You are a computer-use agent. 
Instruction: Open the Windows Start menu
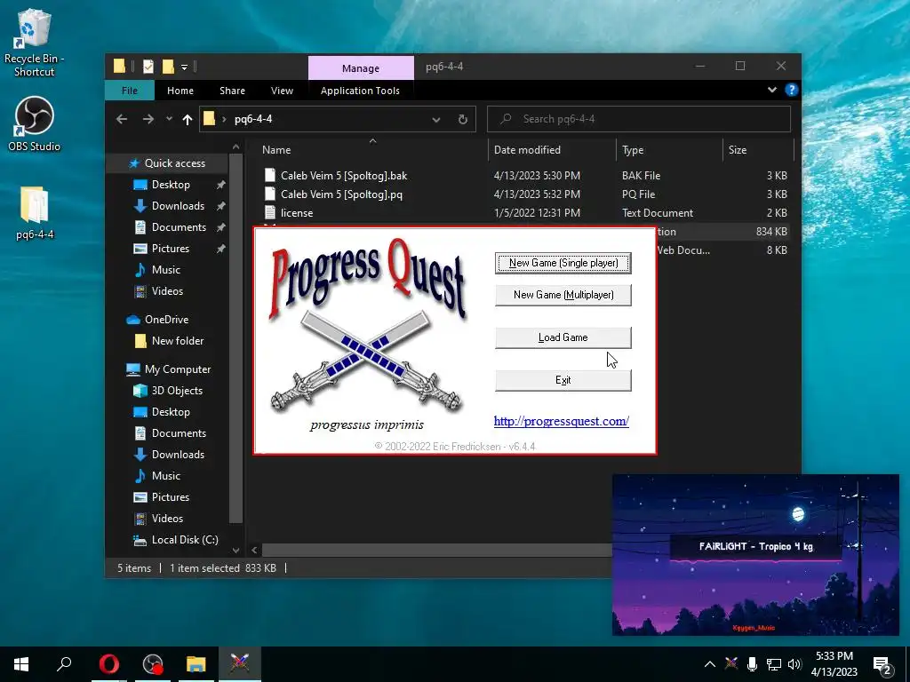click(x=21, y=664)
